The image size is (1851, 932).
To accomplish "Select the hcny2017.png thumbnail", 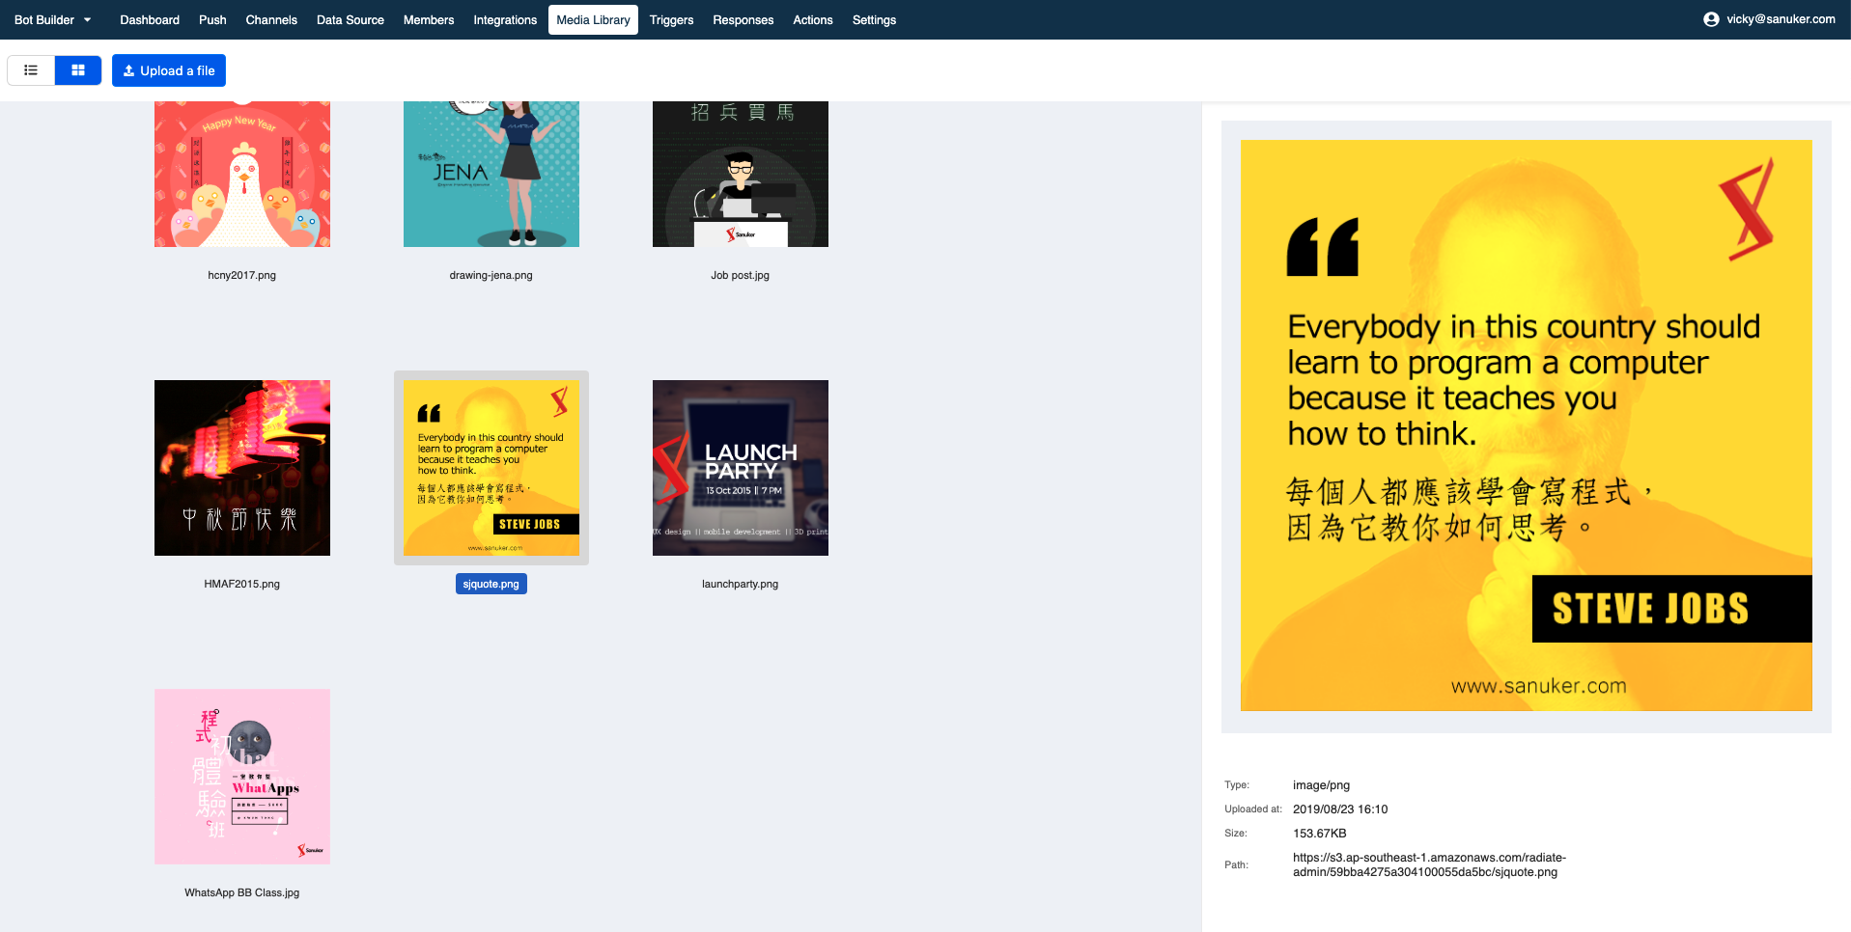I will pos(242,174).
